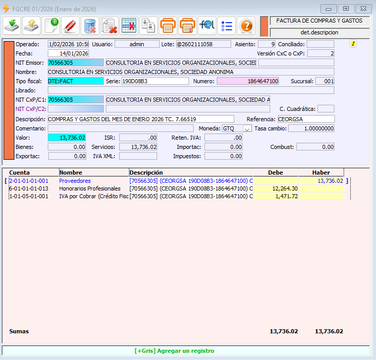Viewport: 376px width, 360px height.
Task: Click the 'det.descripcion' button
Action: (319, 32)
